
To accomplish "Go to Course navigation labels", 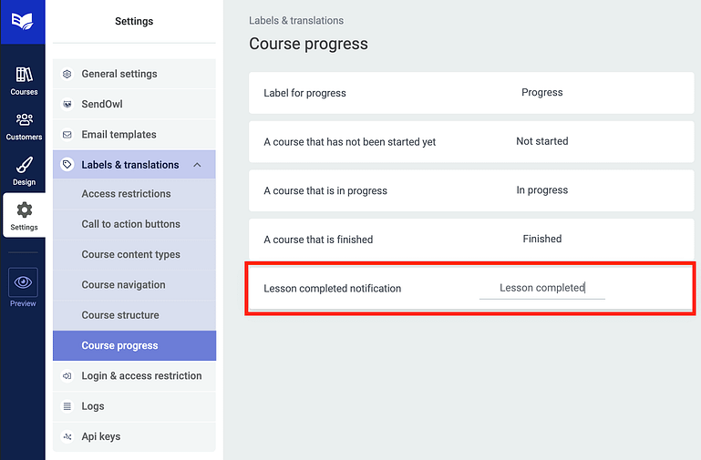I will [123, 285].
